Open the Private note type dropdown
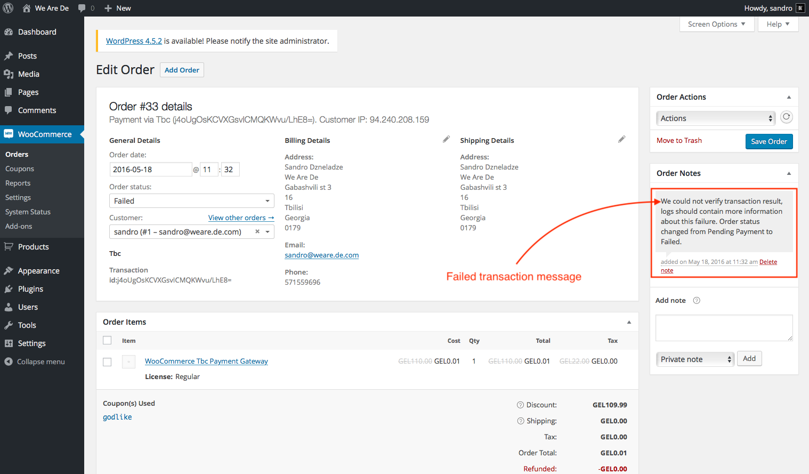Image resolution: width=809 pixels, height=474 pixels. click(x=695, y=359)
